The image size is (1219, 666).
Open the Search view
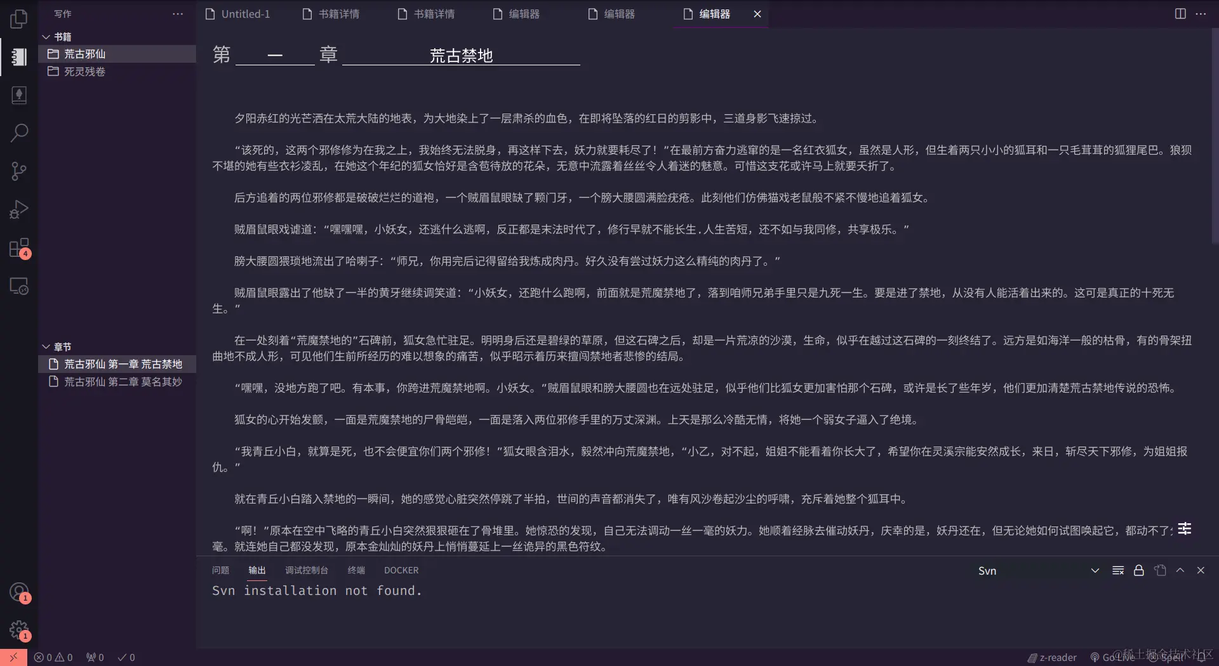[19, 133]
